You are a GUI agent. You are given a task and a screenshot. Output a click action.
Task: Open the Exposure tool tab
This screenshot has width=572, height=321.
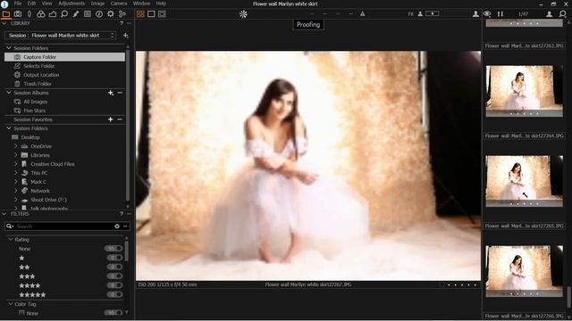53,14
